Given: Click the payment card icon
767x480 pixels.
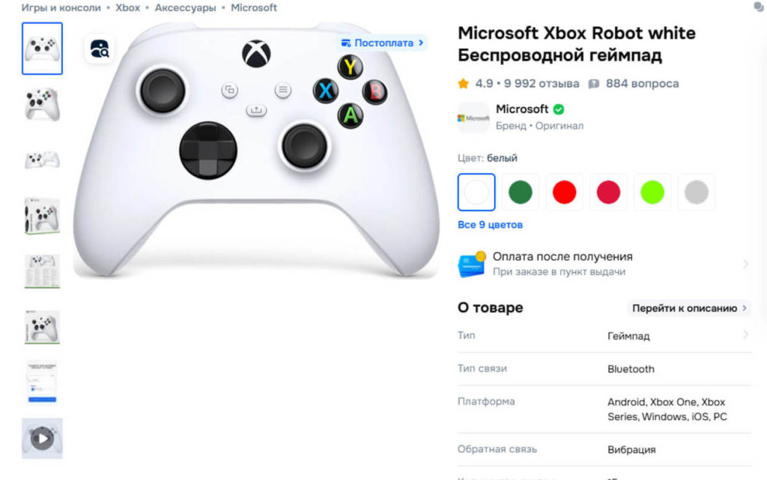Looking at the screenshot, I should [472, 264].
